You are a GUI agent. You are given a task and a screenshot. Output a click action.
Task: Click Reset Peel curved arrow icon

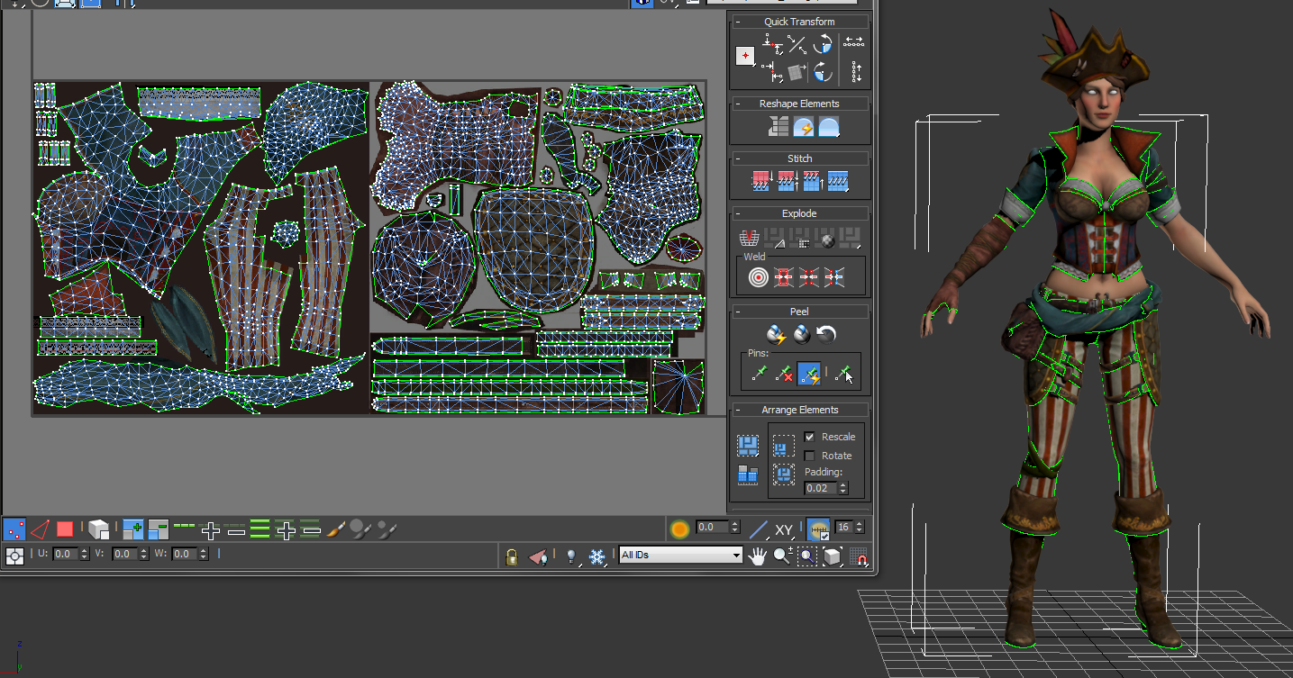(x=827, y=335)
